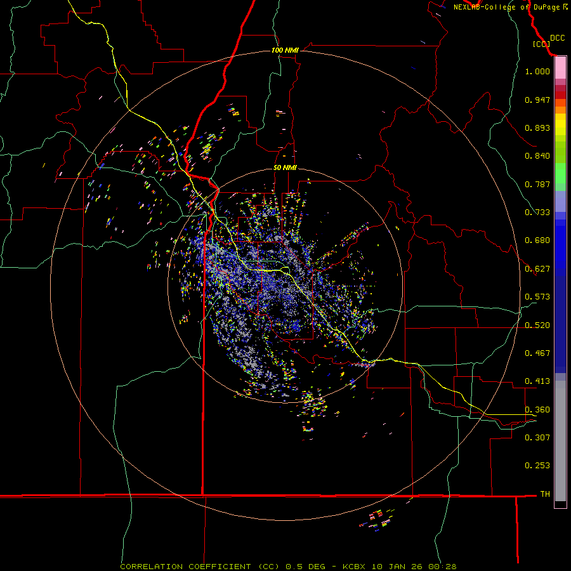Click the 0.893 legend value
Screen dimensions: 571x571
point(537,128)
